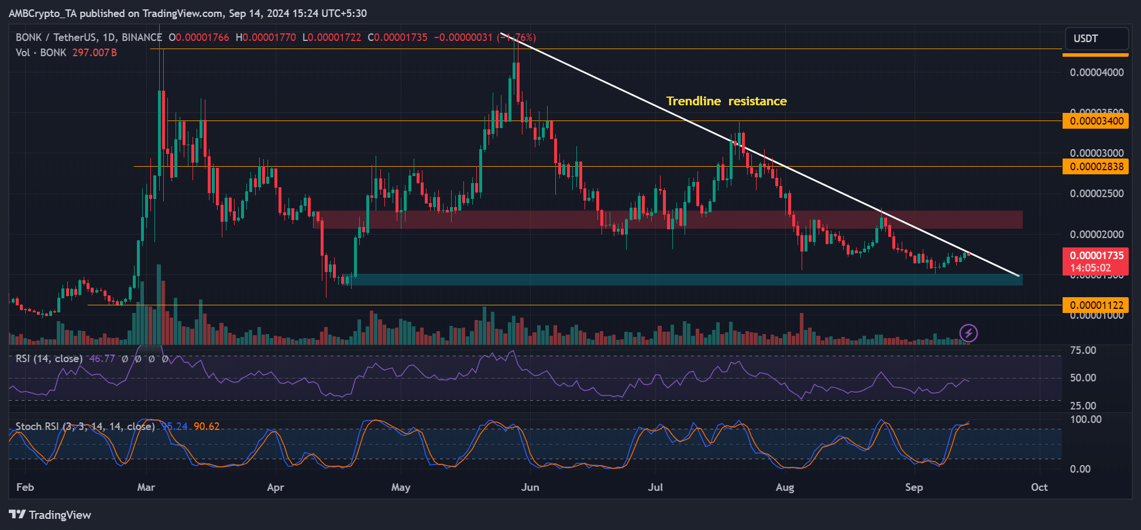Click the Mar label on time axis
1141x530 pixels.
click(x=146, y=487)
